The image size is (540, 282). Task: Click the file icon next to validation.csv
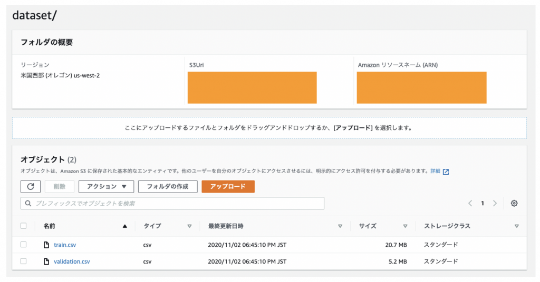(x=46, y=261)
